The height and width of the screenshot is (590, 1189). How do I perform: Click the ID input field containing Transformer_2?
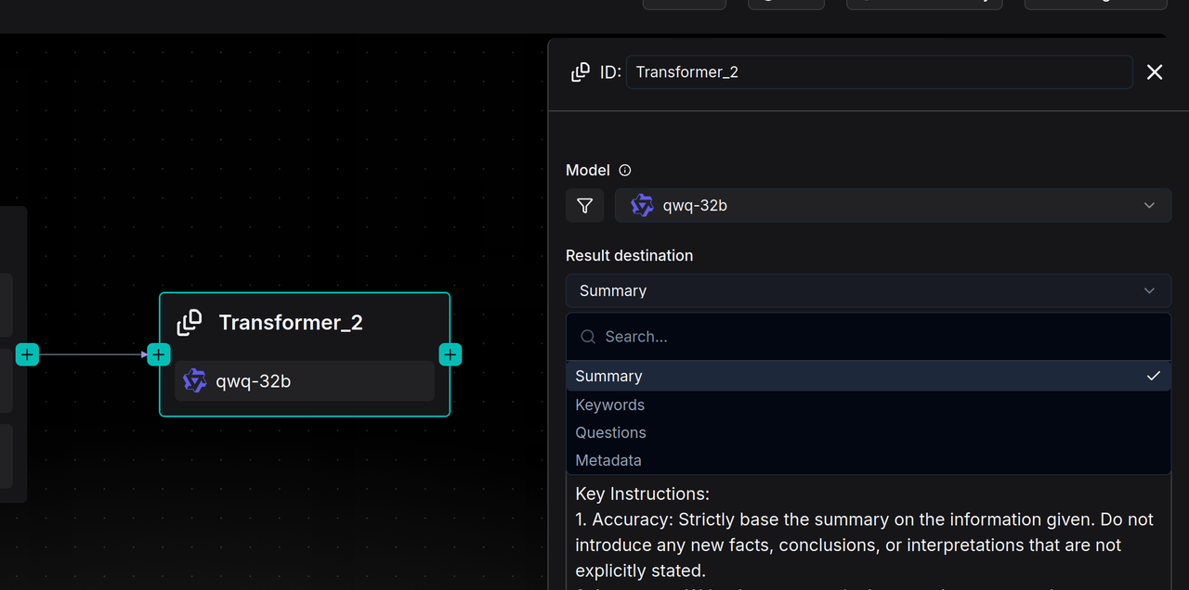tap(878, 72)
